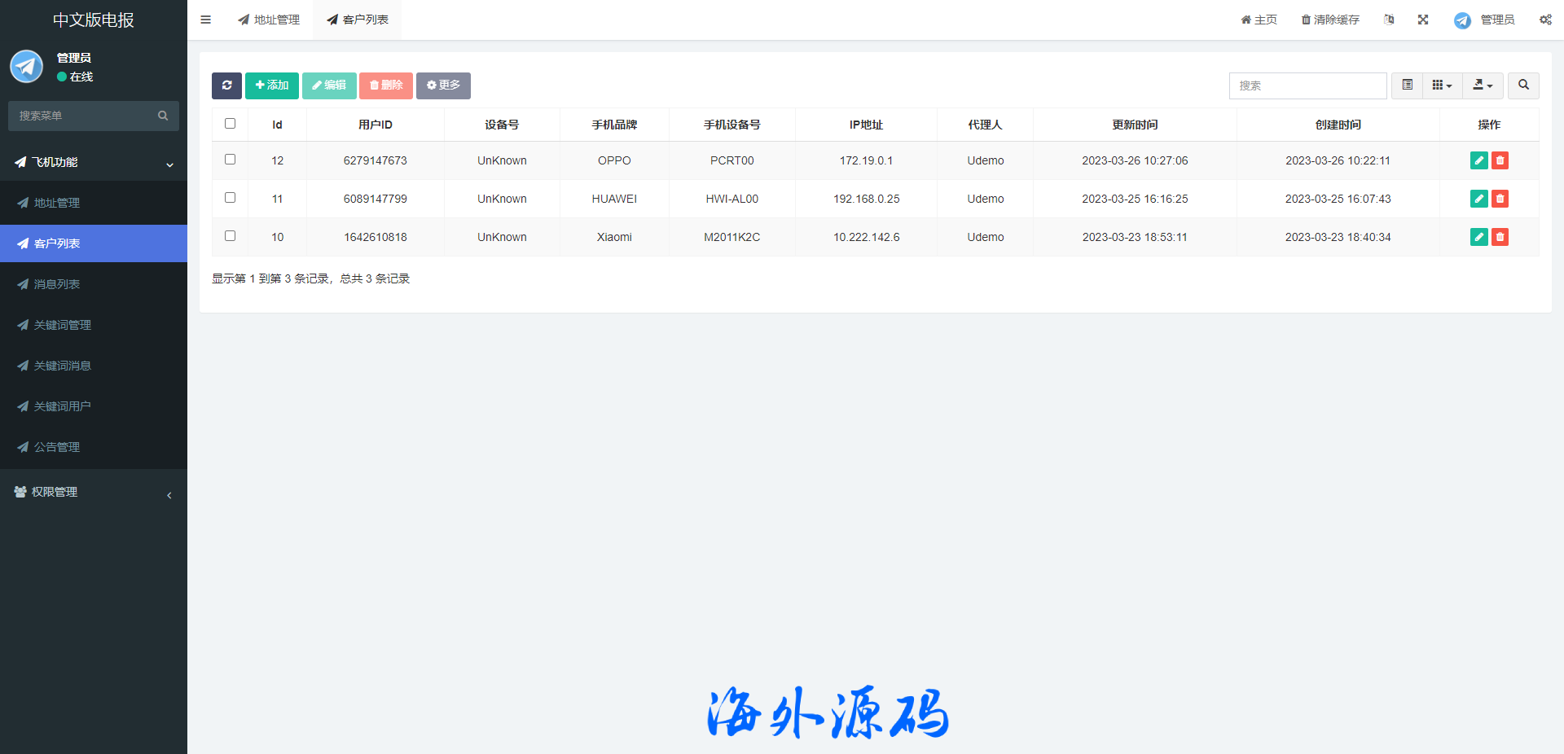Enter fullscreen using the expand icon

click(x=1423, y=20)
